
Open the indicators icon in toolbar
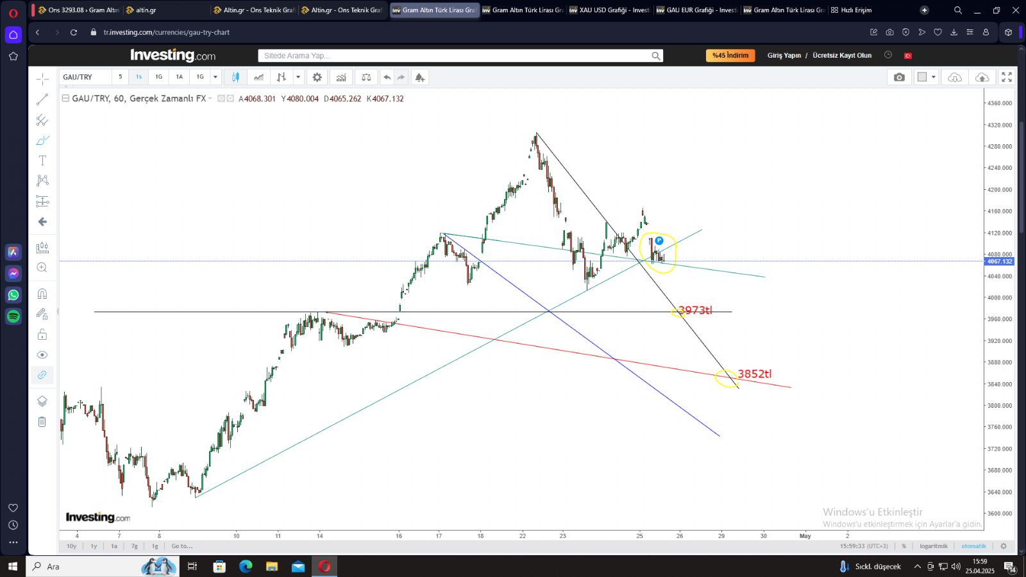point(341,77)
